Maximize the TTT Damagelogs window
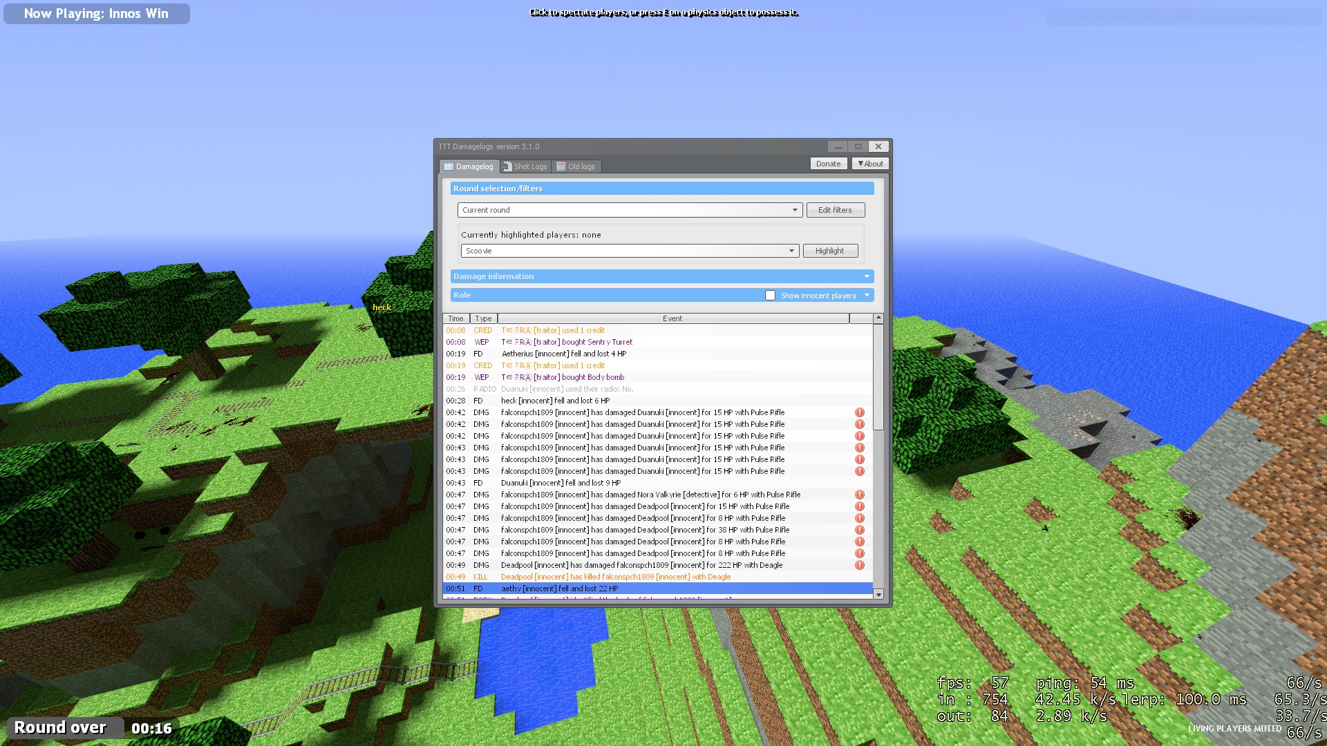 click(x=858, y=146)
